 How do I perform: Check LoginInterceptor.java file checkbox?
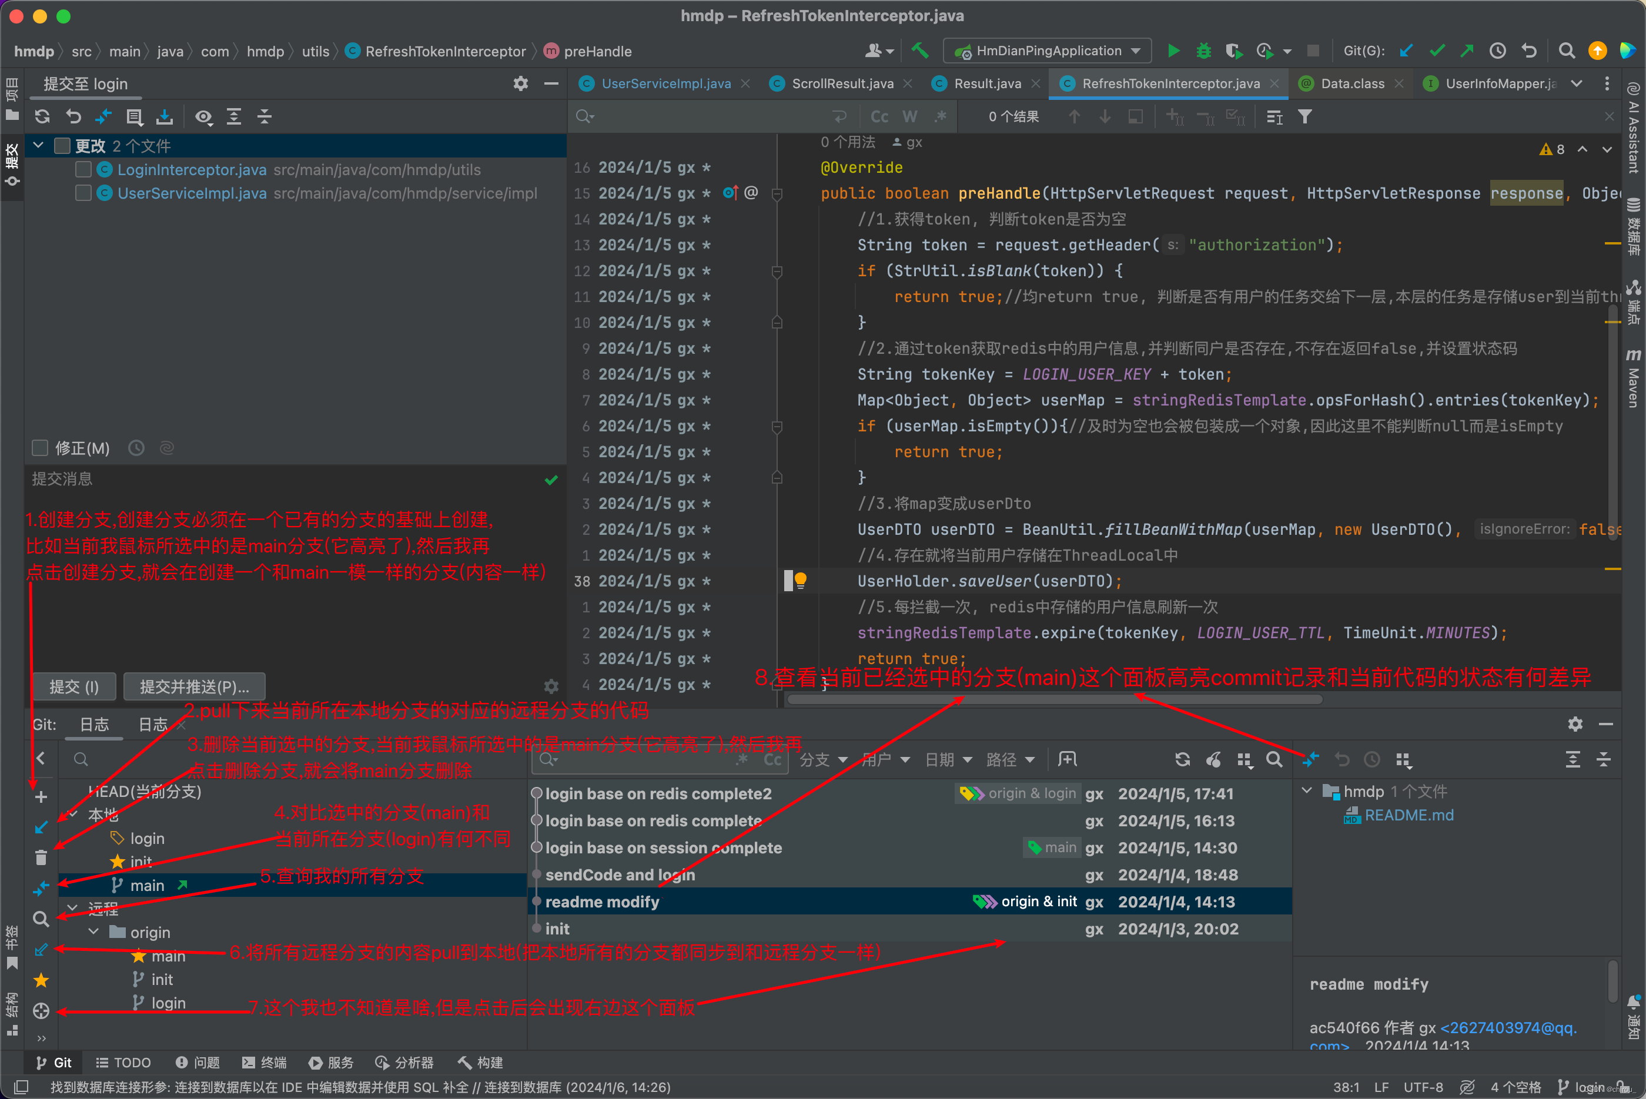83,170
